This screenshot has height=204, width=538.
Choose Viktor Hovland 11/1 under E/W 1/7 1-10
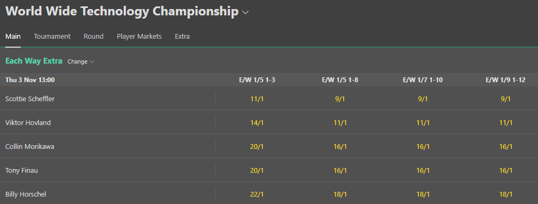(423, 122)
